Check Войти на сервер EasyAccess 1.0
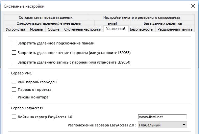199x134 pixels. coord(14,117)
